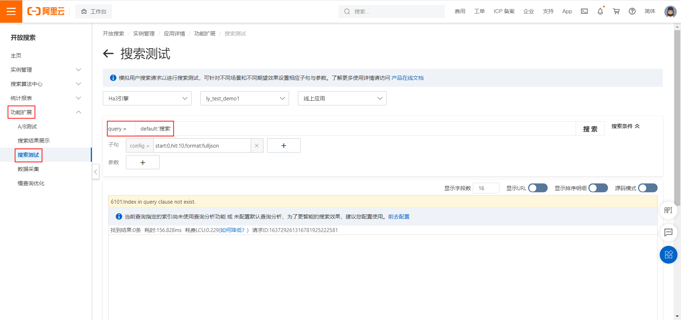
Task: Open 主页 in the sidebar
Action: 16,55
